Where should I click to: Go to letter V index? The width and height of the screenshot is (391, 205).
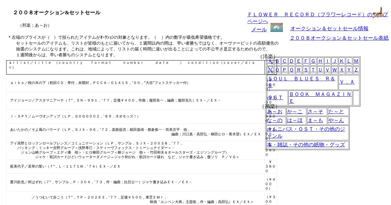[x=327, y=70]
